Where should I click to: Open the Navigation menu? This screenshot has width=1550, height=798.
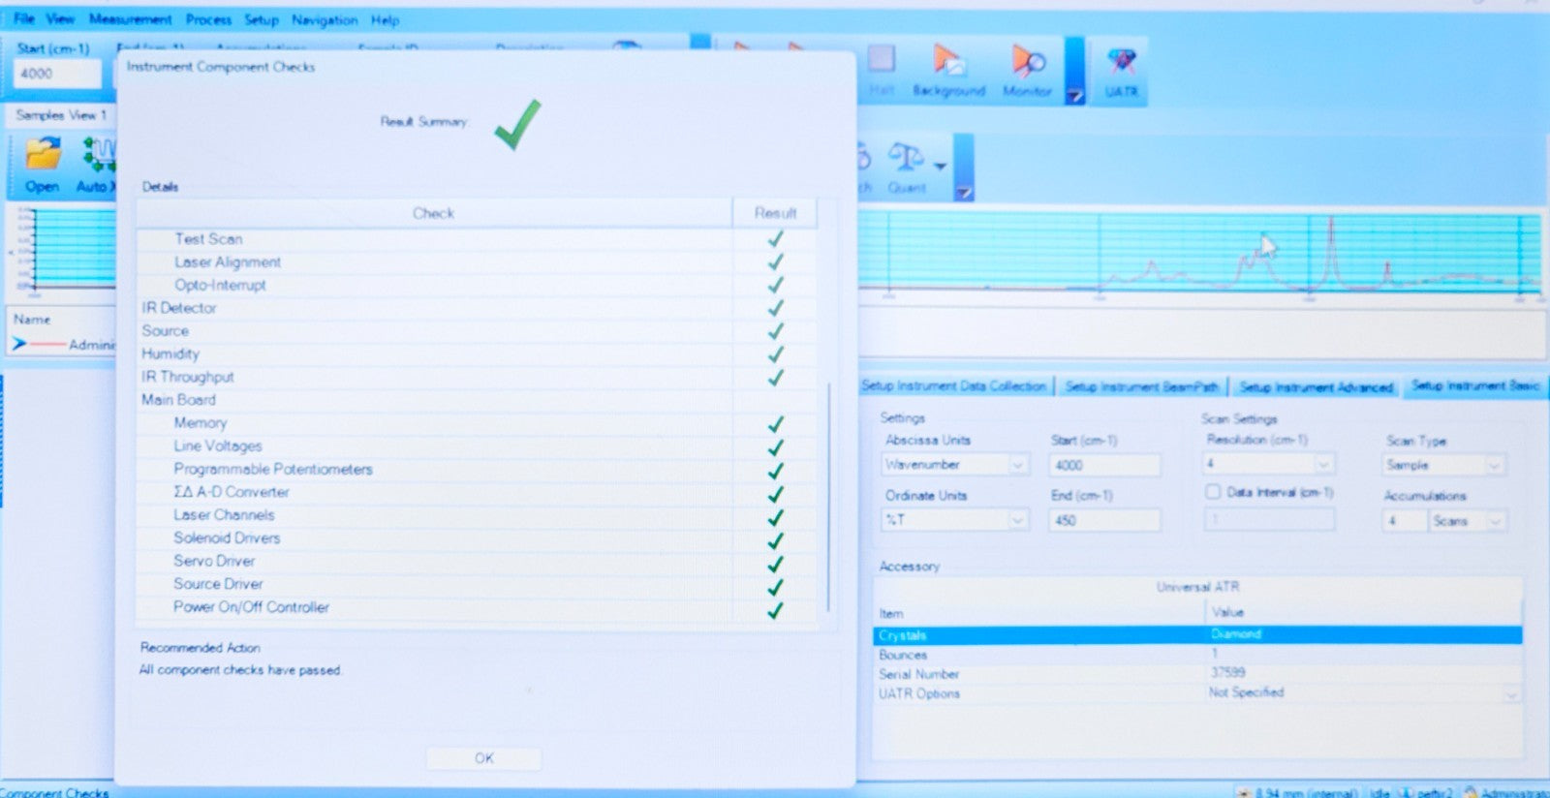(x=325, y=19)
